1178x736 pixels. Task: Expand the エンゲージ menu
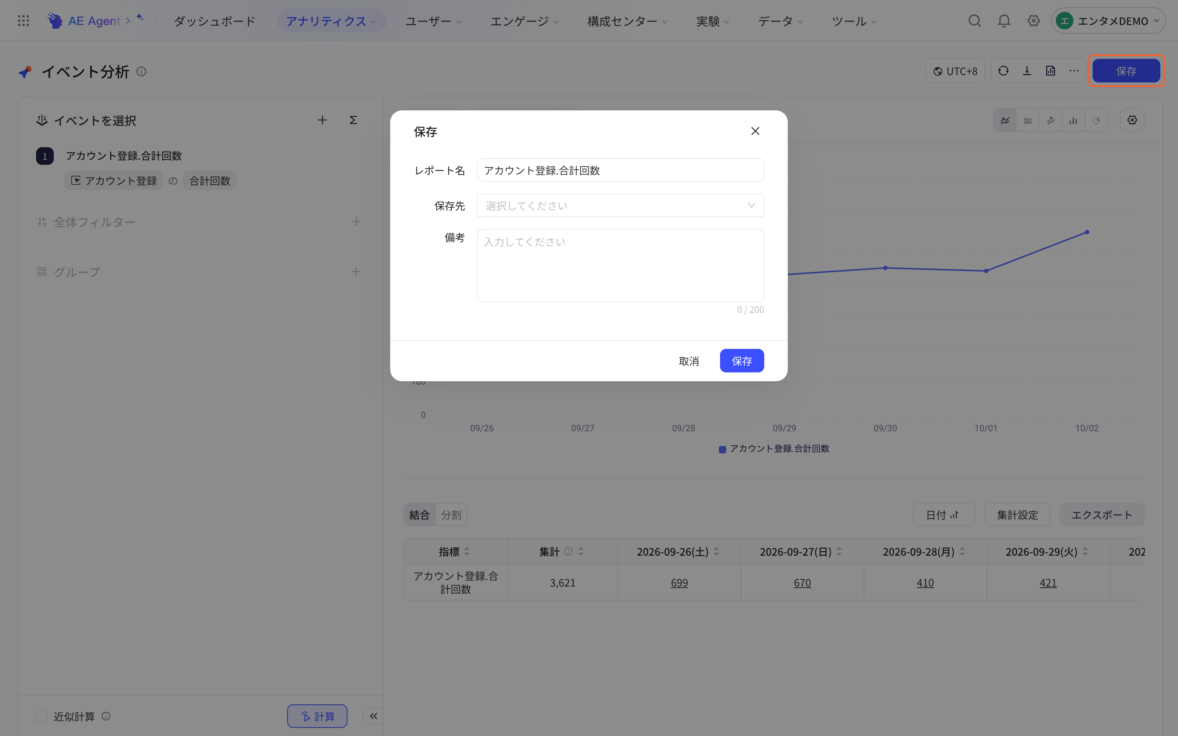[524, 21]
